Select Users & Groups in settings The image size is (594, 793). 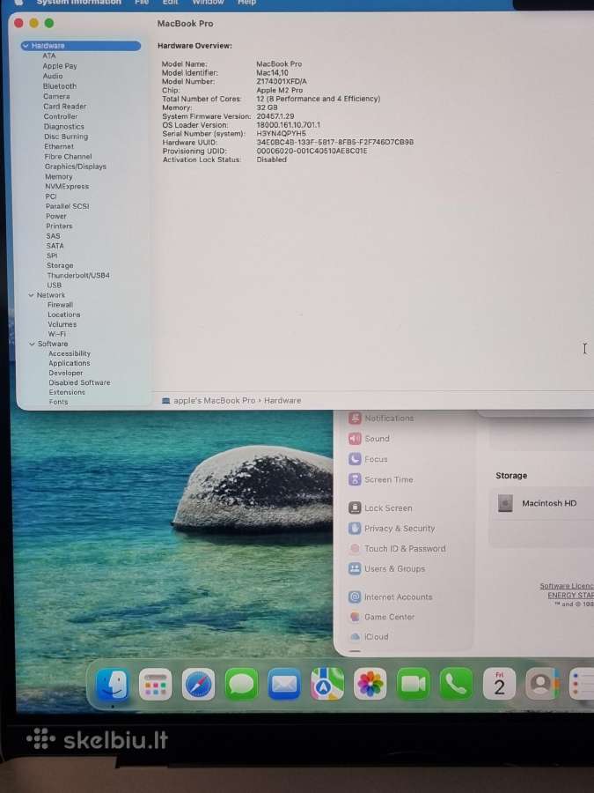click(x=387, y=568)
